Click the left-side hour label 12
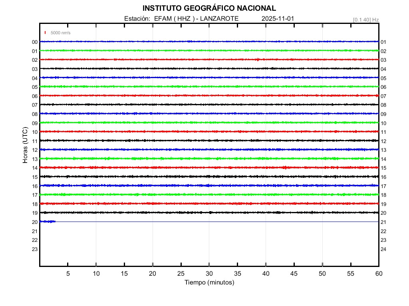 [x=35, y=150]
